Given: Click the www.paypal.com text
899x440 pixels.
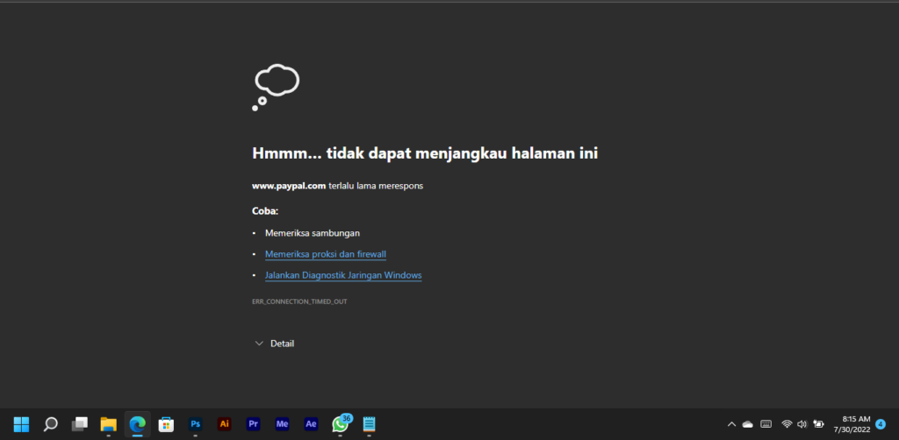Looking at the screenshot, I should tap(289, 186).
